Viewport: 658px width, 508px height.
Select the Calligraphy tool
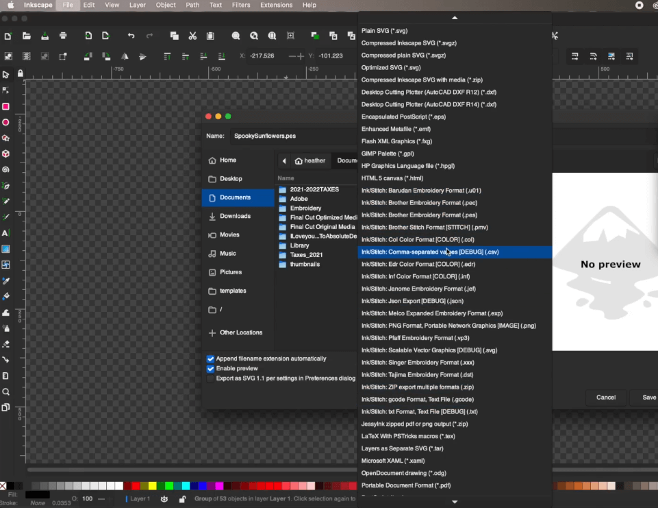[7, 217]
